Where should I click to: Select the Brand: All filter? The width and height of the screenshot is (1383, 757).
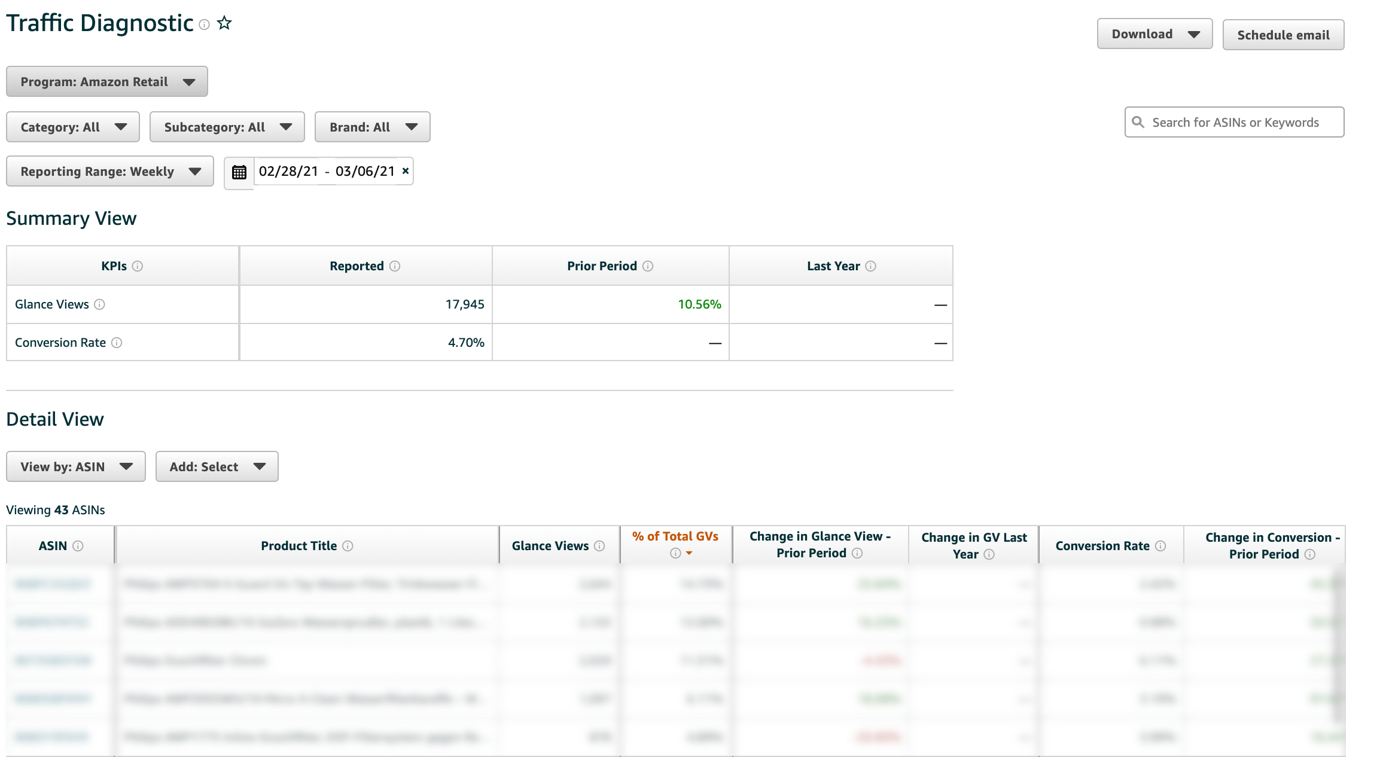coord(372,127)
